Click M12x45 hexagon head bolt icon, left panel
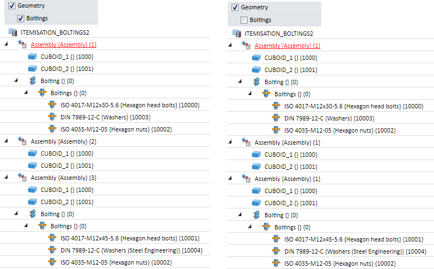The height and width of the screenshot is (269, 434). click(x=52, y=238)
